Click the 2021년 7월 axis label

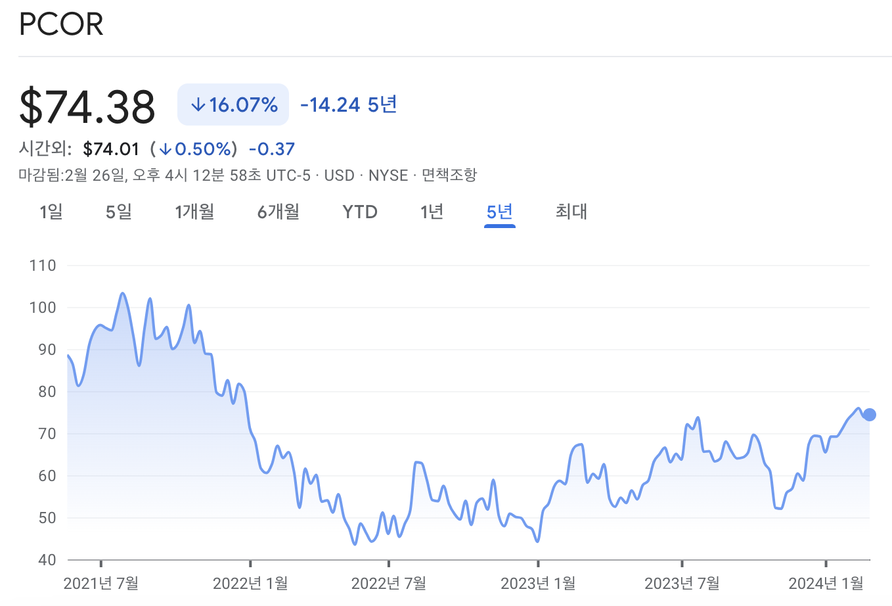click(101, 583)
